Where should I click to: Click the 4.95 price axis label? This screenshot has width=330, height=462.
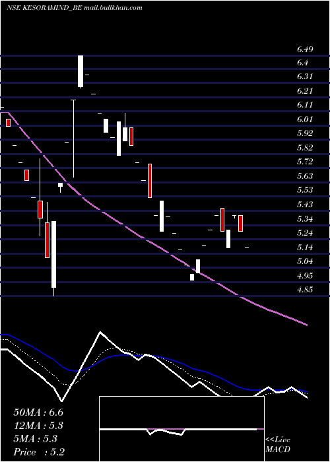coord(305,276)
